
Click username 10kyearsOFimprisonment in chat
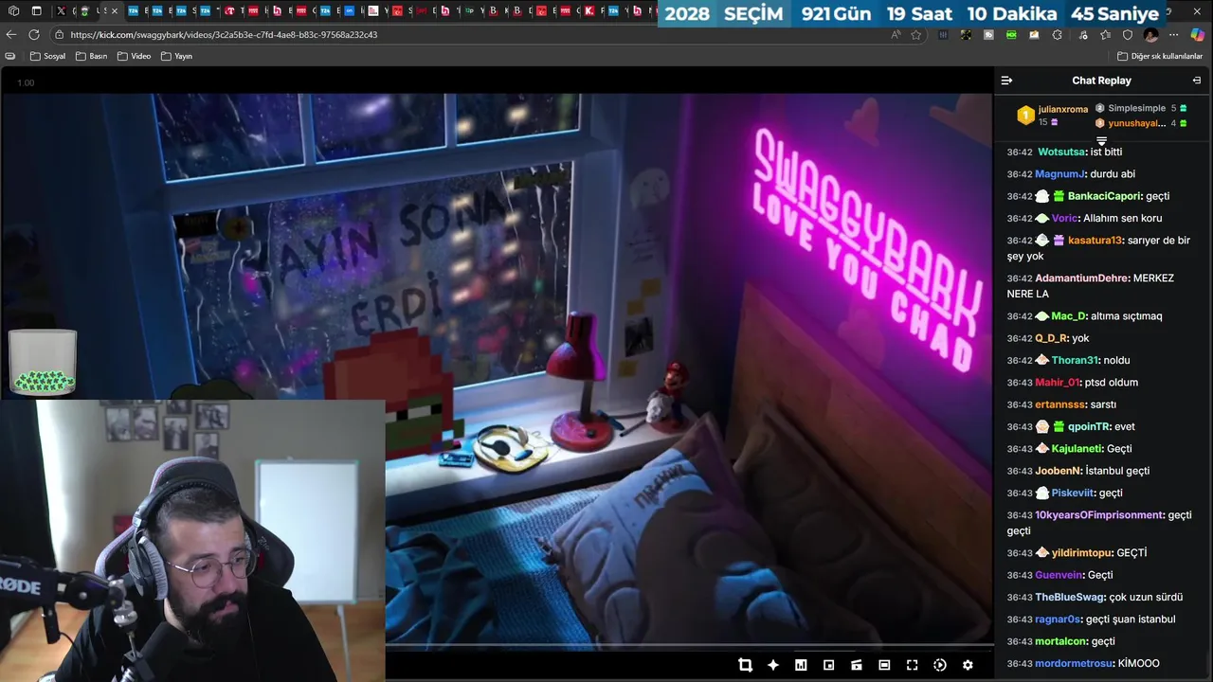click(1099, 515)
